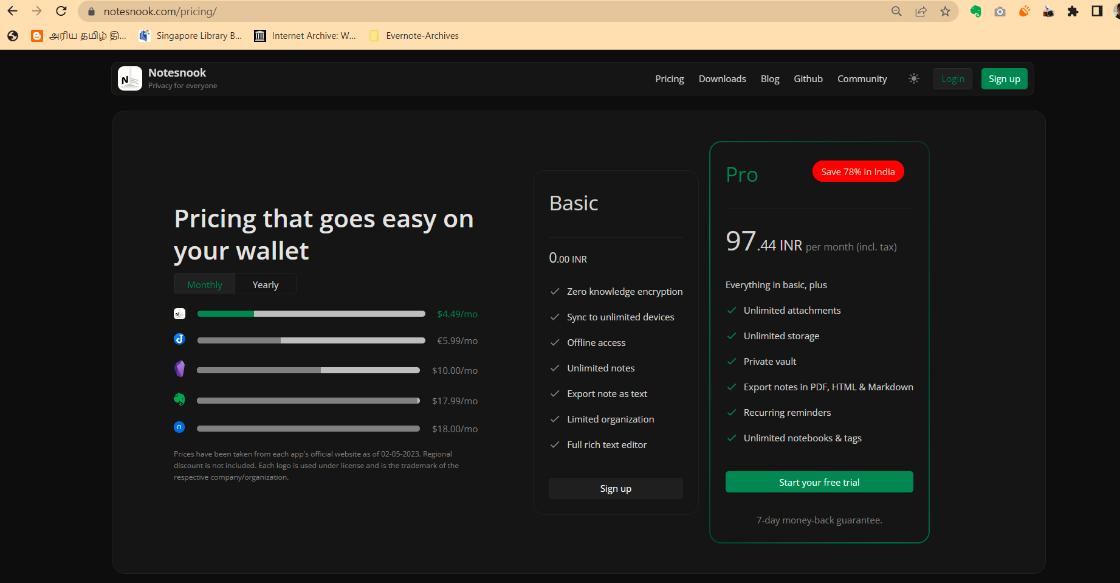Click the €5.99/mo price bar
The height and width of the screenshot is (583, 1120).
pos(311,340)
